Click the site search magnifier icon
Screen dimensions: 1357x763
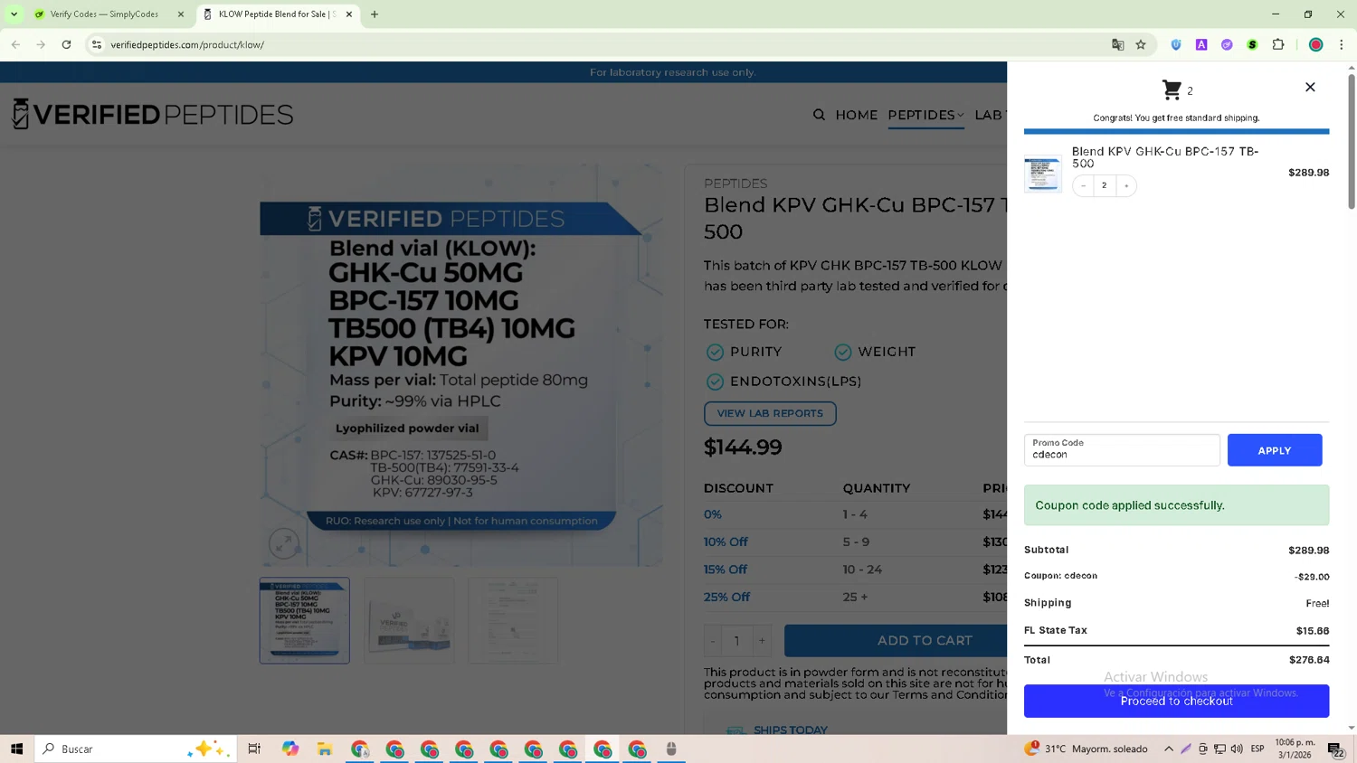click(x=819, y=115)
